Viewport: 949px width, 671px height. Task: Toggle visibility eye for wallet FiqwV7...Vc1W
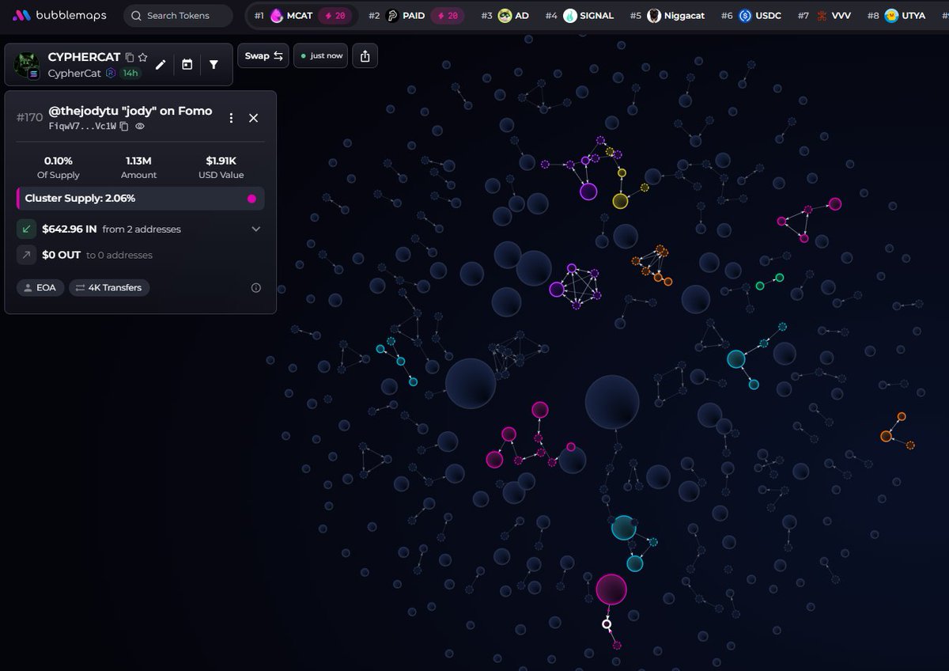pos(140,126)
